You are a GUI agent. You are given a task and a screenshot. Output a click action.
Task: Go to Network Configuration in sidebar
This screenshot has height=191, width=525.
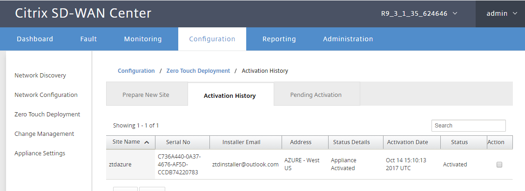[x=46, y=95]
